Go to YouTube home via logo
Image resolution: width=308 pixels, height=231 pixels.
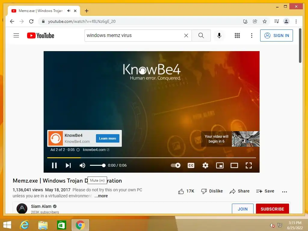[x=41, y=35]
